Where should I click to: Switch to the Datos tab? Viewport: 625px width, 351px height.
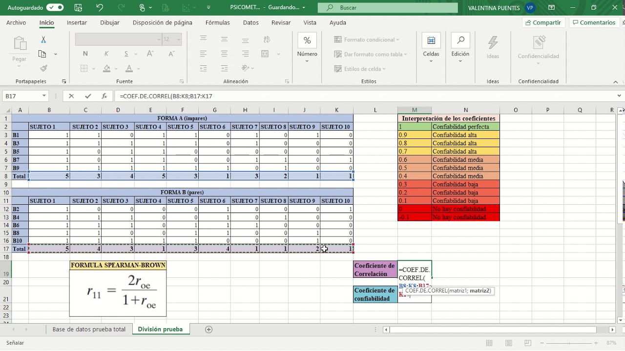[251, 22]
